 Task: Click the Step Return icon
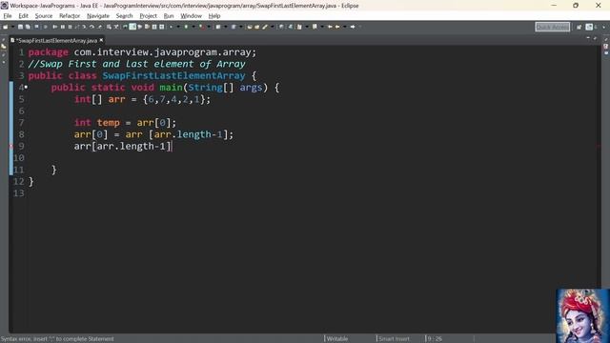point(99,27)
